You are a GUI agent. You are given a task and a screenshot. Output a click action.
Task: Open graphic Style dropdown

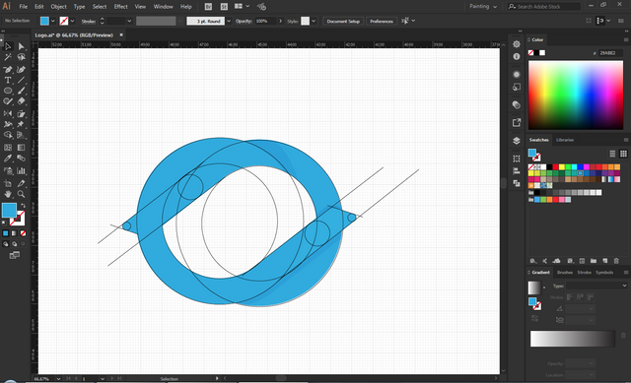pos(314,21)
